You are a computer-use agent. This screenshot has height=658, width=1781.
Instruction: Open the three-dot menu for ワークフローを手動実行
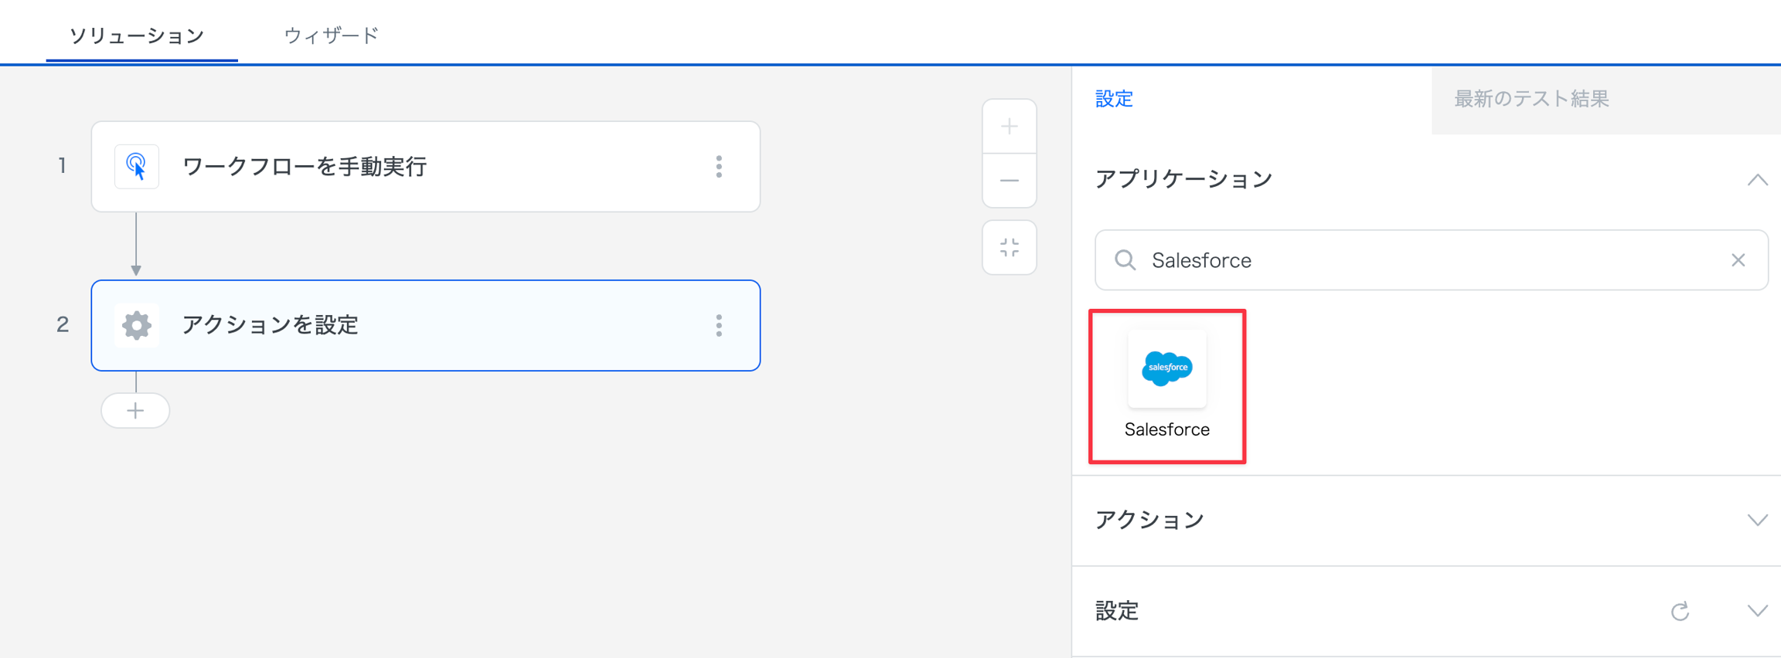[719, 166]
